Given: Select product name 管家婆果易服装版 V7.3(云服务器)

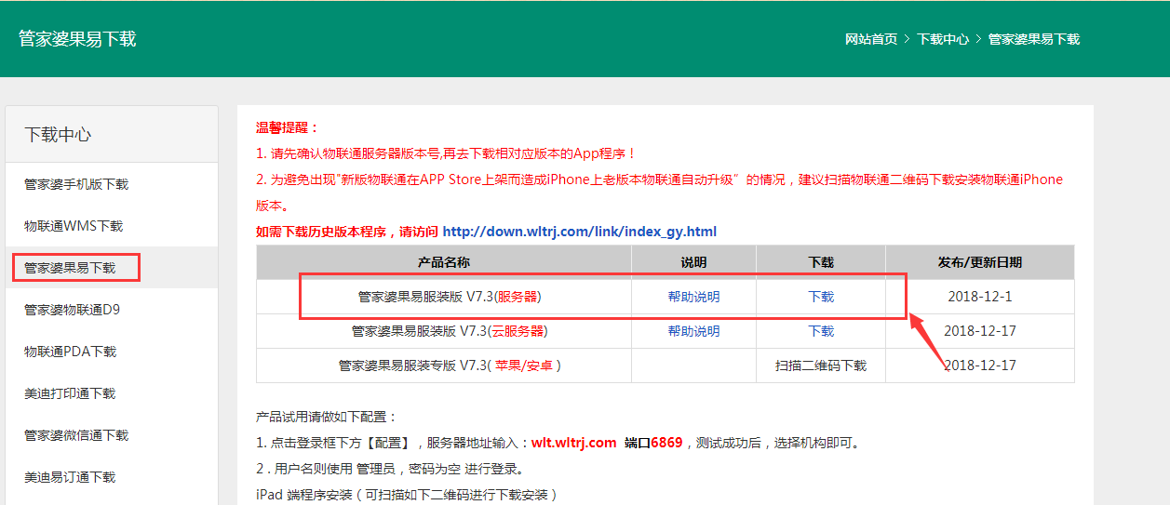Looking at the screenshot, I should click(x=450, y=331).
